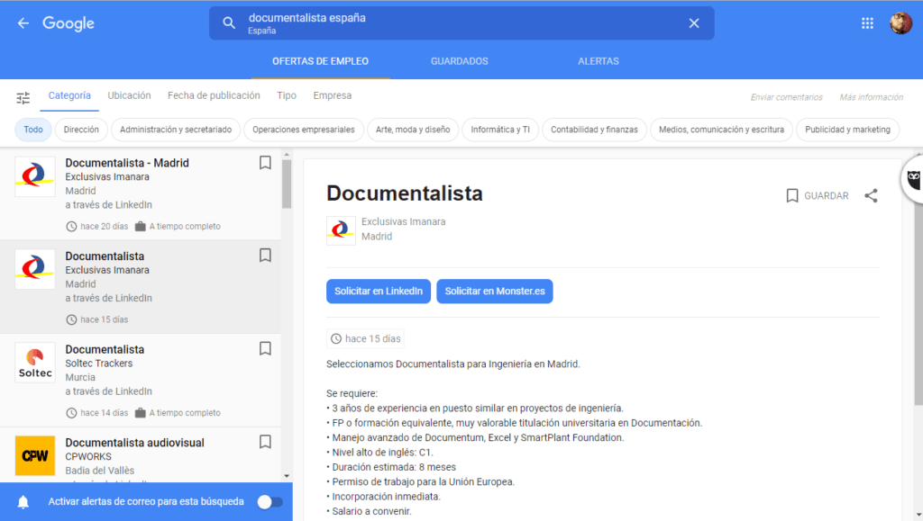Switch to the OFERTAS DE EMPLEO tab
Viewport: 923px width, 521px height.
coord(320,61)
